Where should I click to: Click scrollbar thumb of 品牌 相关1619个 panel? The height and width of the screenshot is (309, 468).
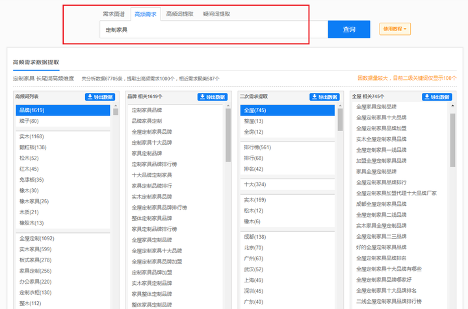click(228, 135)
